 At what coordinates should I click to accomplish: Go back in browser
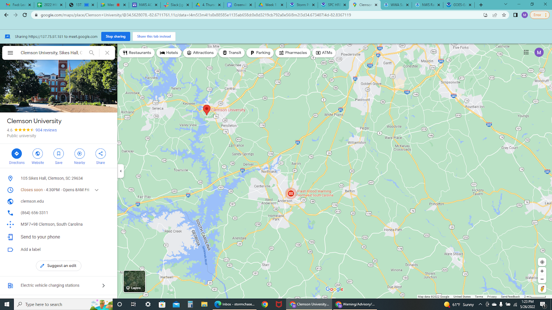[x=6, y=15]
